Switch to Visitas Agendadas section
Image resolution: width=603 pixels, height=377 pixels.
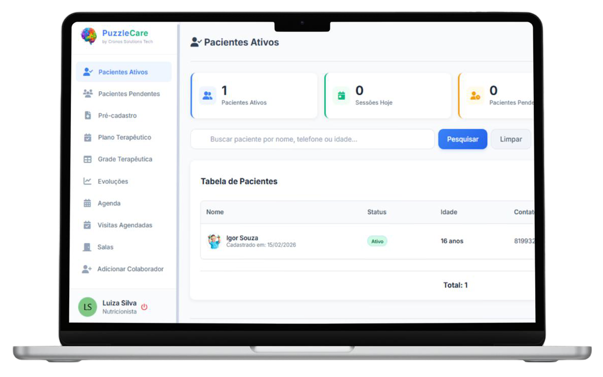pos(125,225)
